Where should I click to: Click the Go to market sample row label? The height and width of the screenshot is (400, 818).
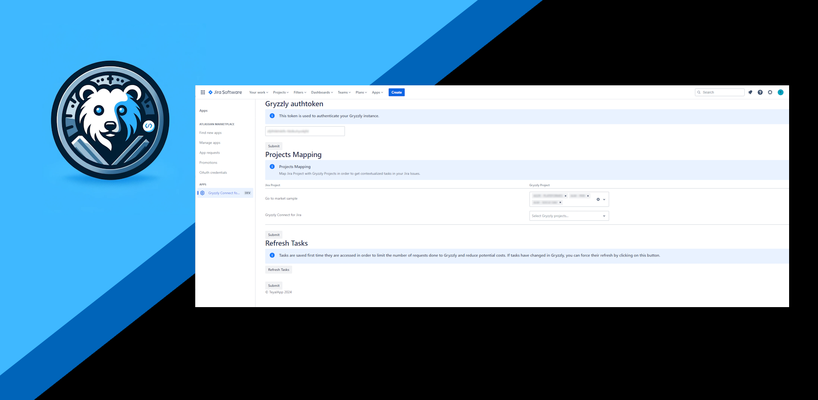tap(281, 199)
